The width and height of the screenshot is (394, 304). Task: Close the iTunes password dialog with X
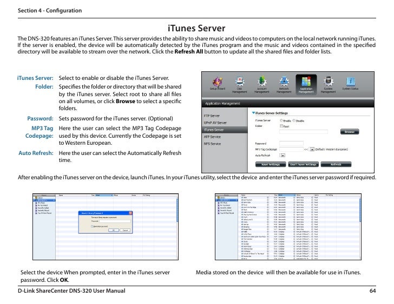pyautogui.click(x=130, y=213)
